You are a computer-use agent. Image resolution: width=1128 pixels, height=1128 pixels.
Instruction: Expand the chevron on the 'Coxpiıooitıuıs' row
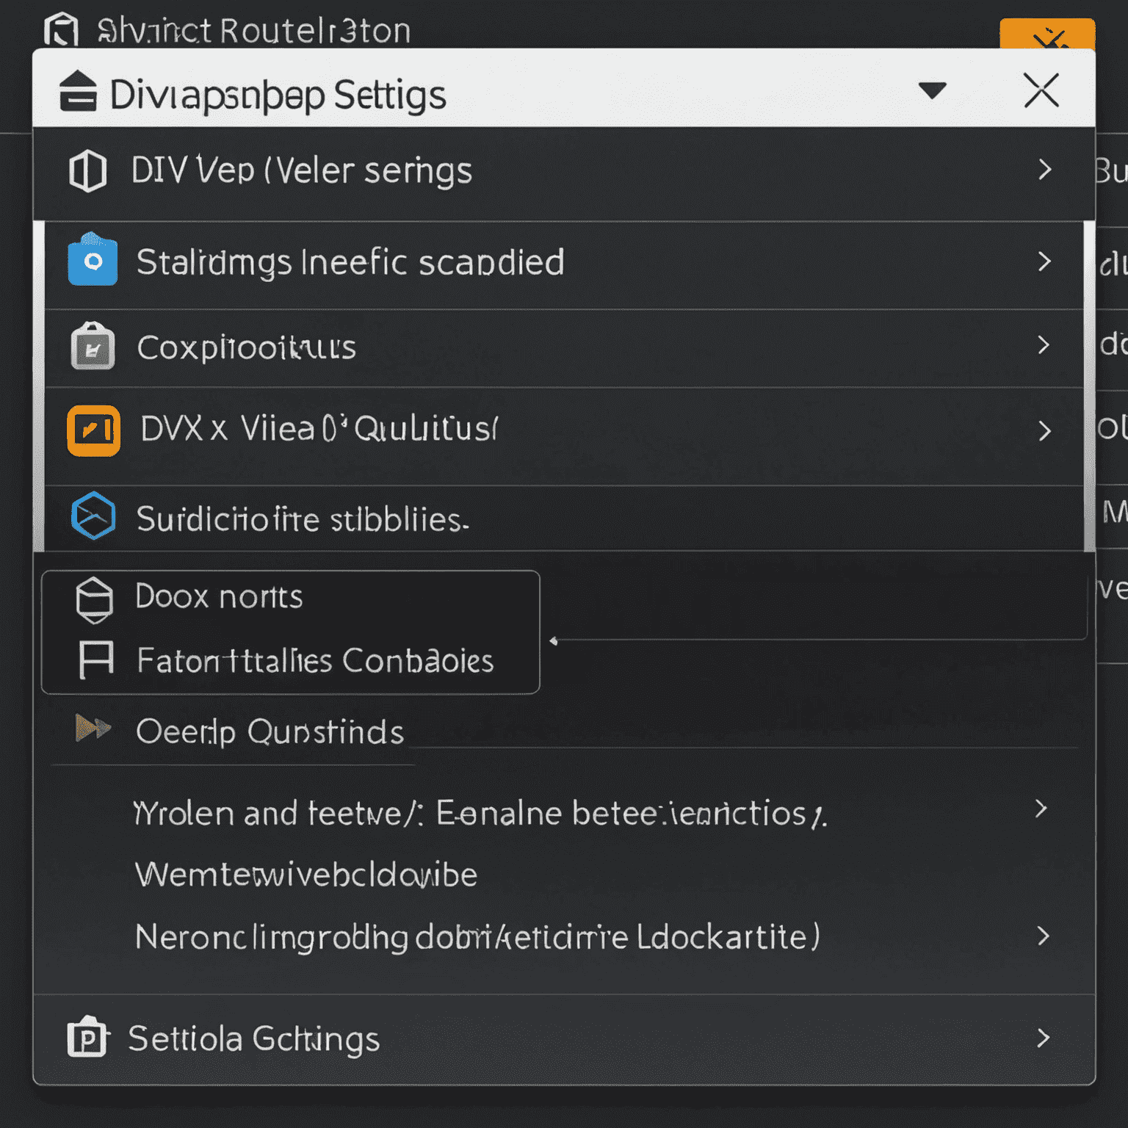tap(1044, 345)
